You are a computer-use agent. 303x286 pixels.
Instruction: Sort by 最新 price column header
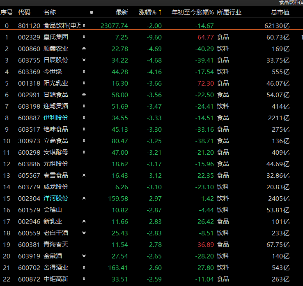122,12
